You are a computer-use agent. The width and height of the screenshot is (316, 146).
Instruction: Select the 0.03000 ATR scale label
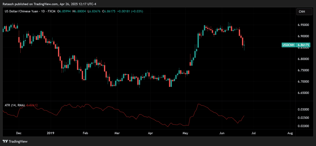[302, 109]
